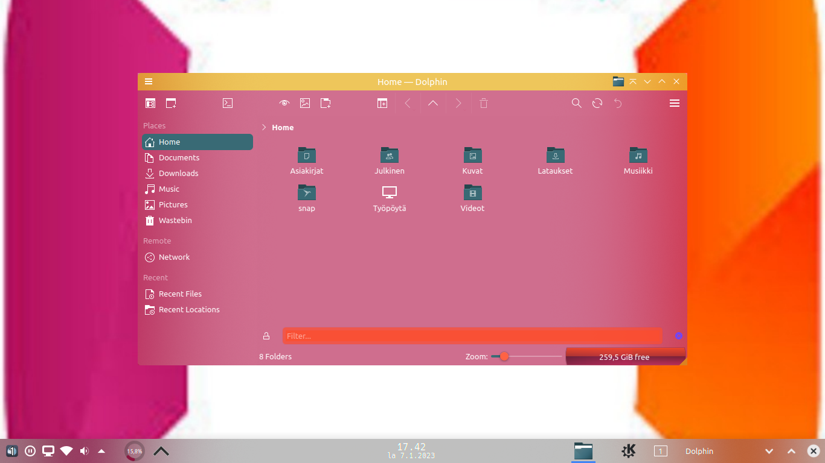Click the speaker volume tray icon
This screenshot has height=463, width=825.
click(84, 451)
